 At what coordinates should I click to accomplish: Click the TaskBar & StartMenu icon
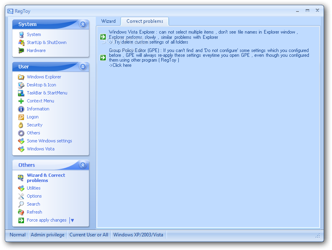pyautogui.click(x=21, y=93)
